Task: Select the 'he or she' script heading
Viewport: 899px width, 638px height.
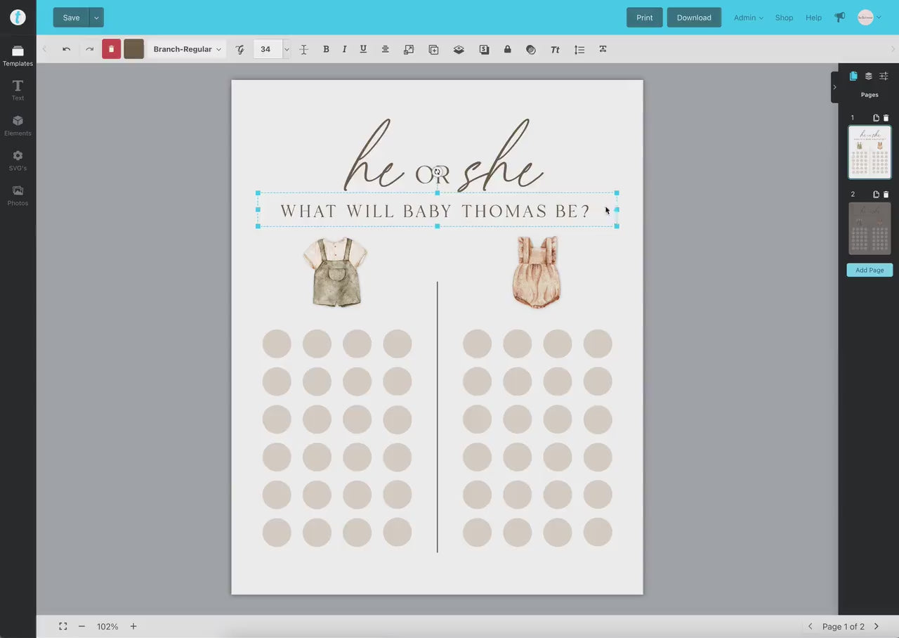Action: click(x=443, y=155)
